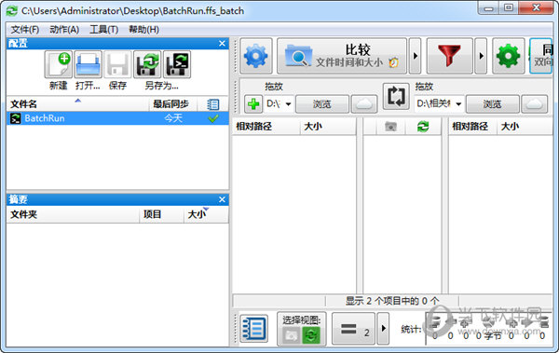Open 帮助(H) menu
The height and width of the screenshot is (353, 559).
[143, 30]
